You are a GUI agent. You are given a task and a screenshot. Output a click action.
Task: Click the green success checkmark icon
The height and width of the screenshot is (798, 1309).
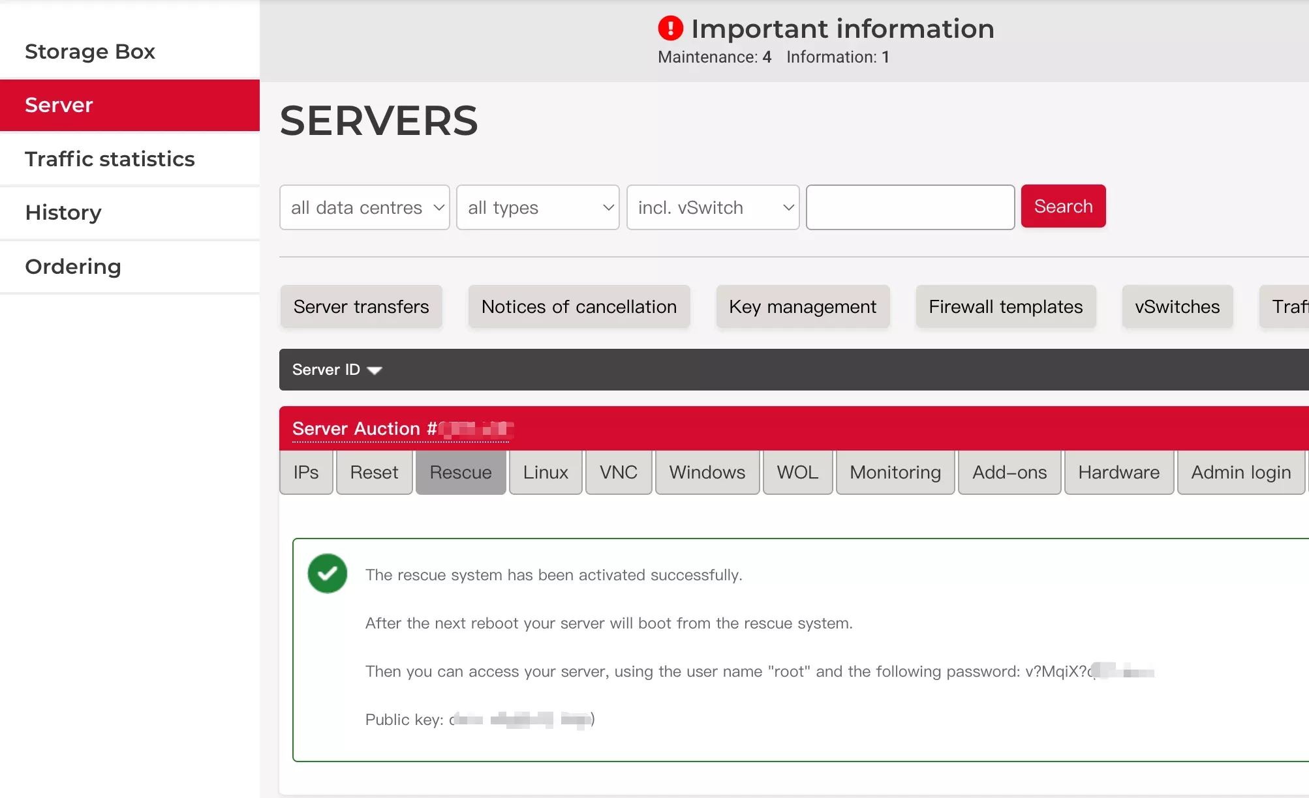(328, 574)
